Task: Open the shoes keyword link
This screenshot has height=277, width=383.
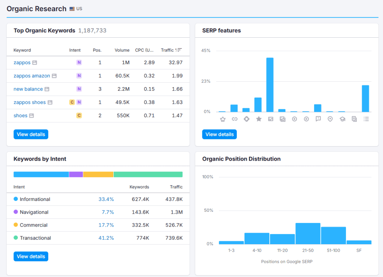Action: 21,116
